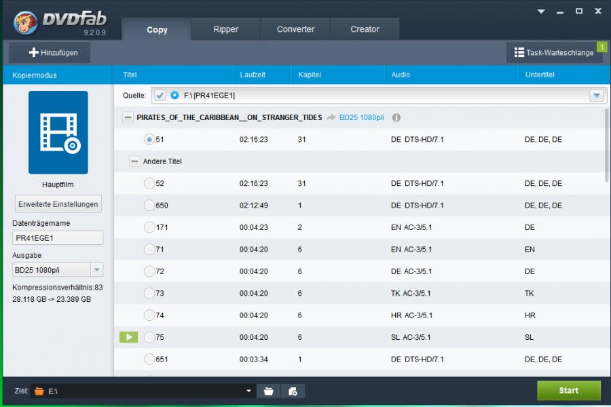Click the info icon next to BD25 1080p/i
This screenshot has width=611, height=407.
(396, 117)
